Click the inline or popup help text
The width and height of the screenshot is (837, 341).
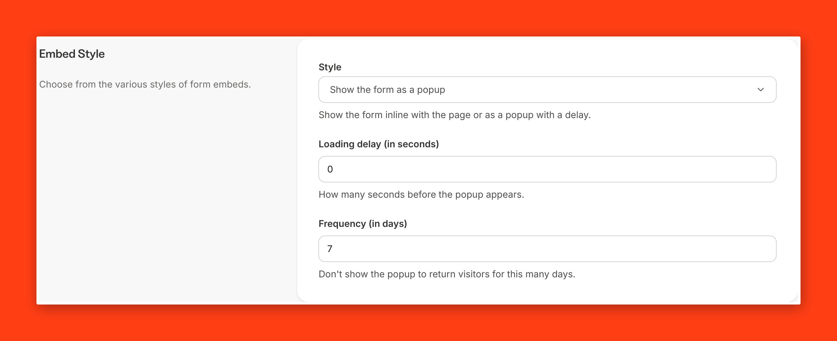455,115
